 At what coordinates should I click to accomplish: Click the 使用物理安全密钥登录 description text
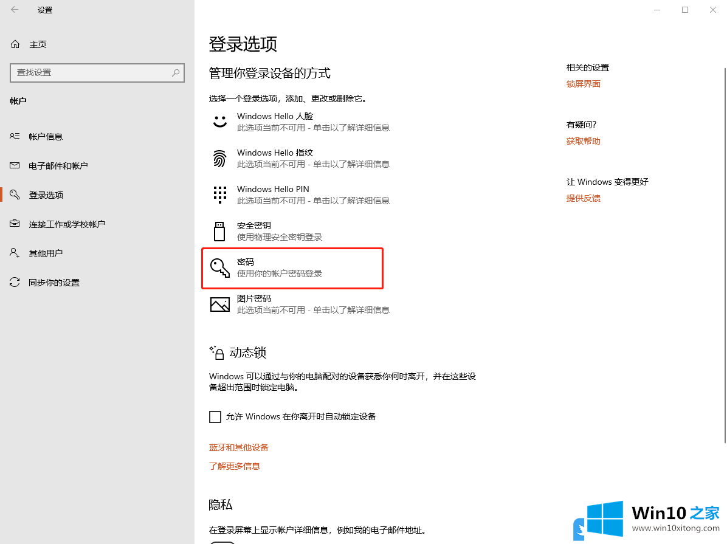click(280, 237)
